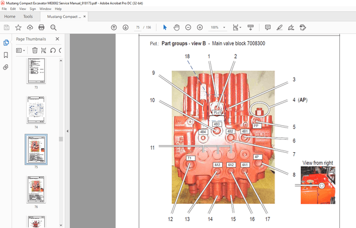Activate the Hand pan tool
Screen dimensions: 356x228
coord(176,28)
